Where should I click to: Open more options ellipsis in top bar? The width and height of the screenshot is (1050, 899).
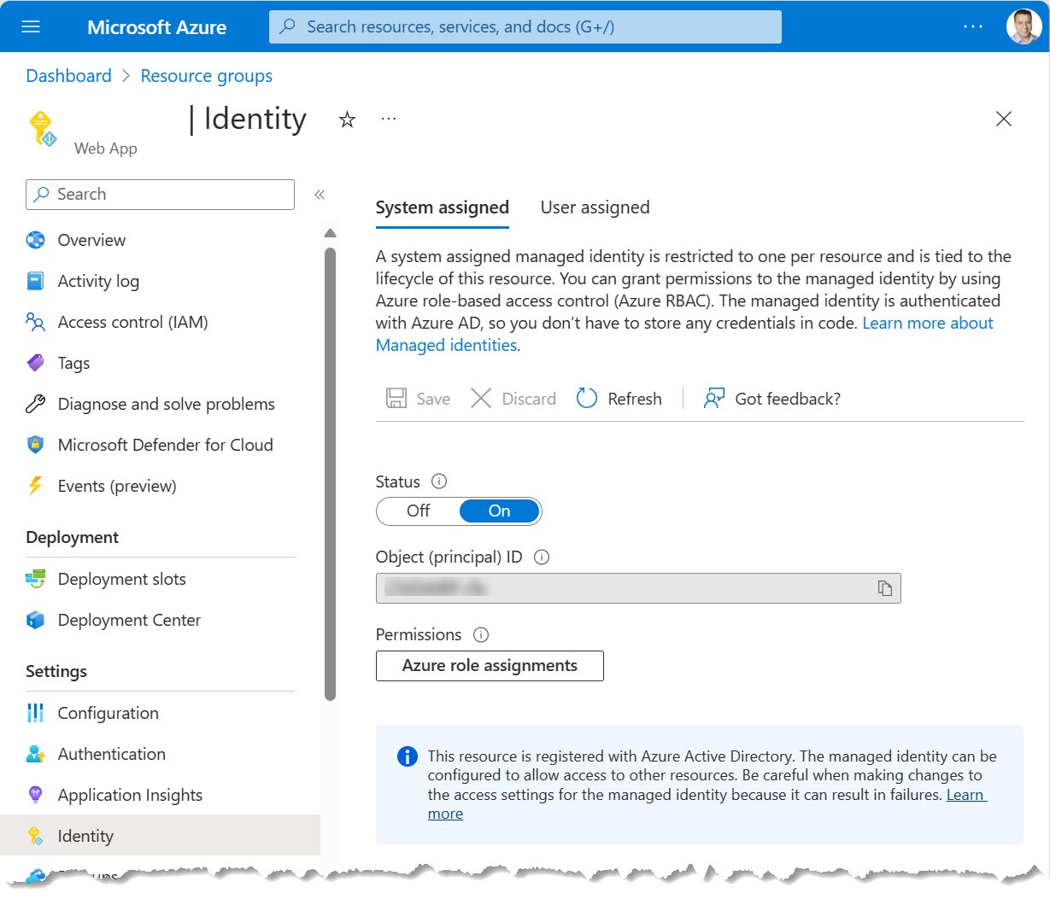click(972, 26)
